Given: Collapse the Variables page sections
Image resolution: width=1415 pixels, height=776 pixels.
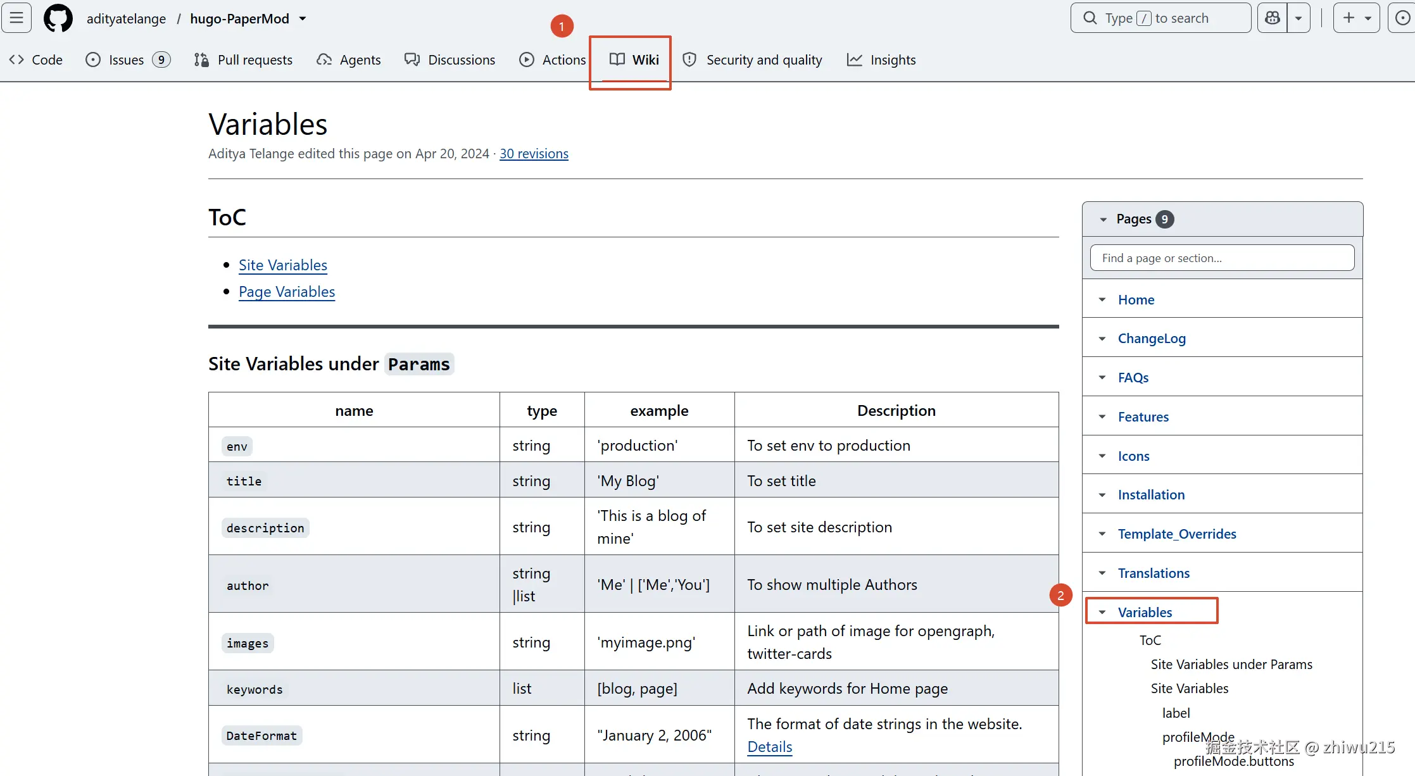Looking at the screenshot, I should coord(1102,613).
